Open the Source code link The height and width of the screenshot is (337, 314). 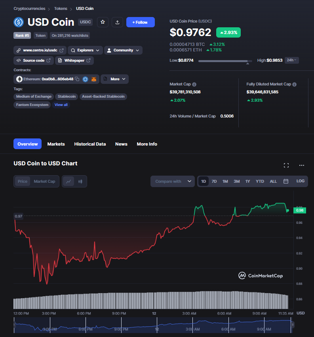tap(34, 61)
